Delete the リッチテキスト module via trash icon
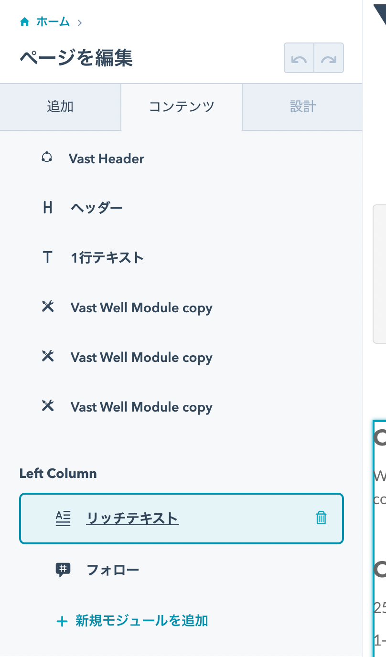This screenshot has width=386, height=657. pyautogui.click(x=321, y=518)
